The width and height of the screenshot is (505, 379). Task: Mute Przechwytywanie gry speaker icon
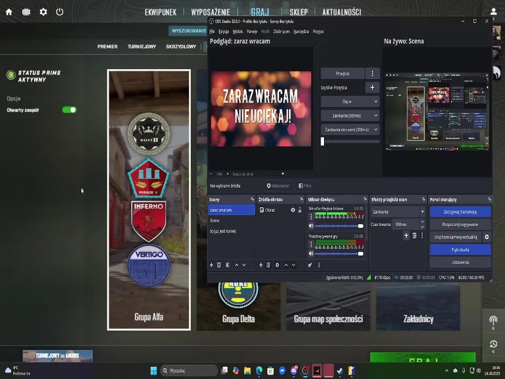pyautogui.click(x=311, y=254)
